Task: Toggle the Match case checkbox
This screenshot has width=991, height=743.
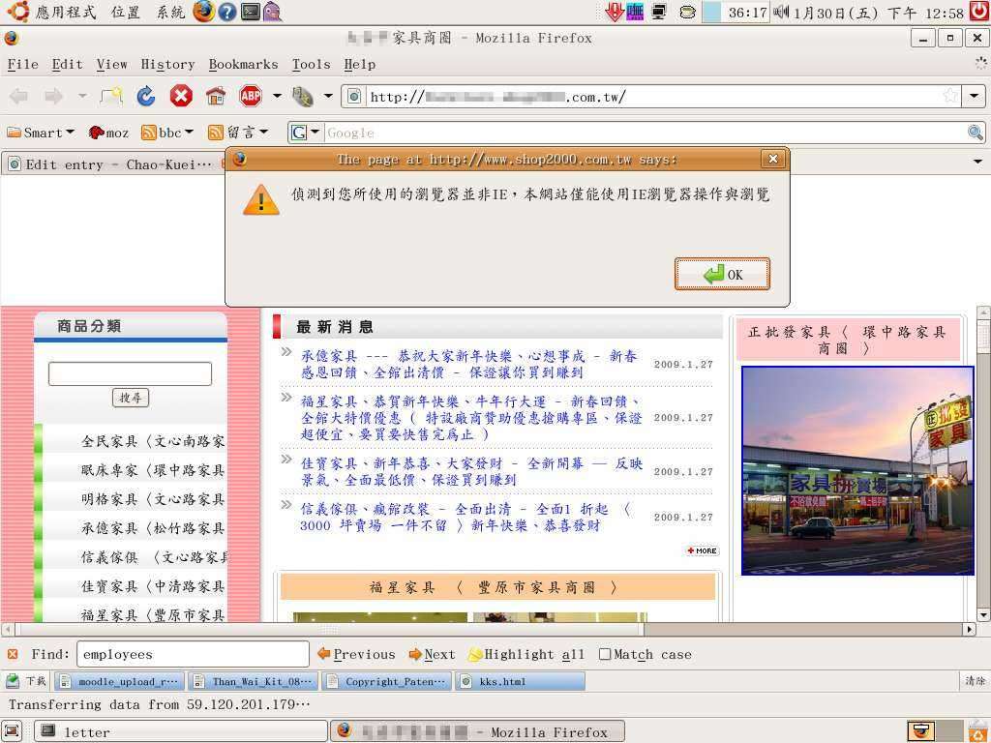Action: (x=605, y=654)
